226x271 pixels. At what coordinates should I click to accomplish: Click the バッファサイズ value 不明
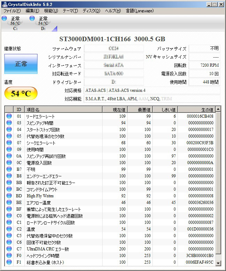[205, 49]
